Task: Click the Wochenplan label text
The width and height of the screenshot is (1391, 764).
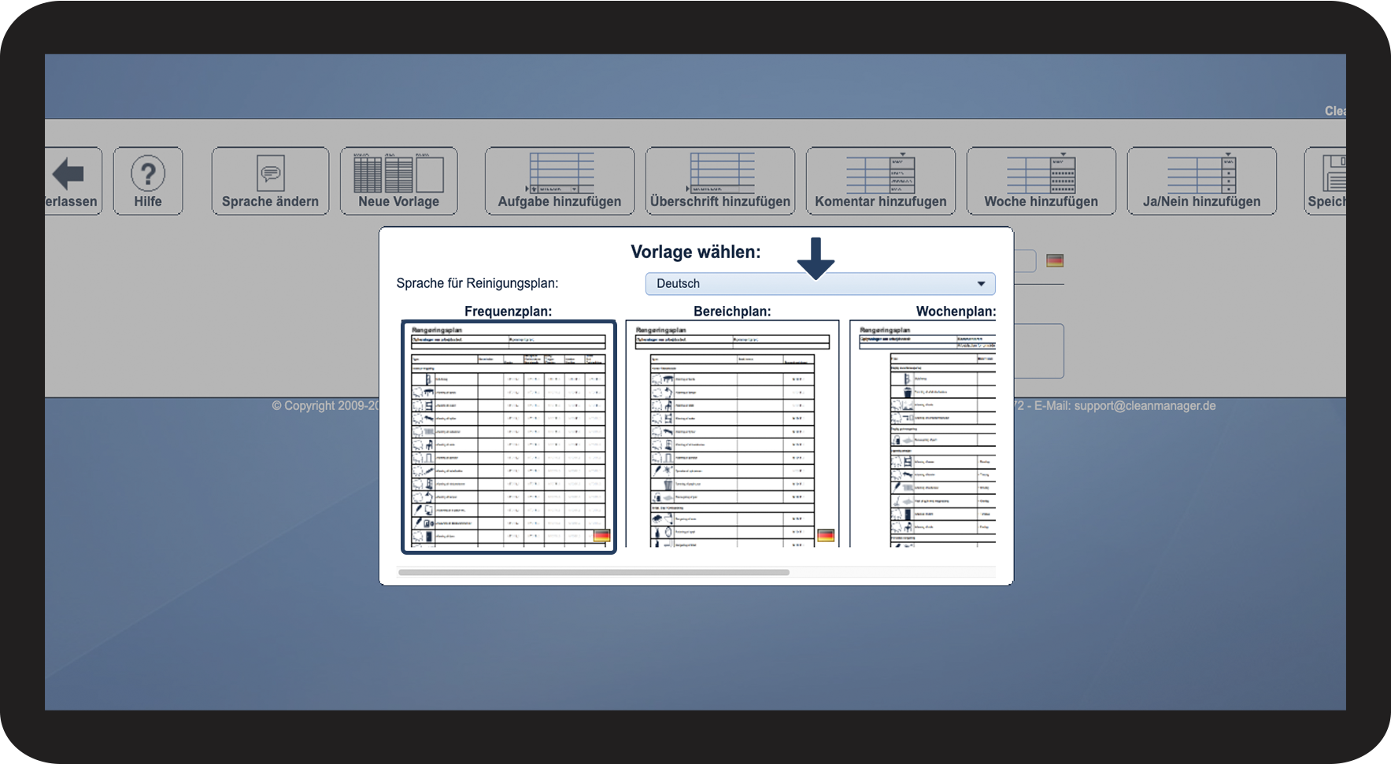Action: point(956,312)
